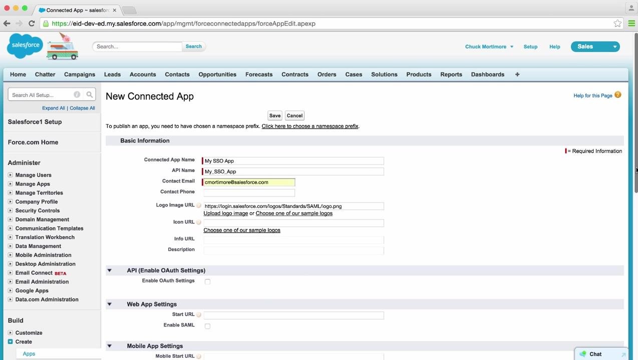Click the Description input field
The width and height of the screenshot is (638, 360).
coord(293,250)
